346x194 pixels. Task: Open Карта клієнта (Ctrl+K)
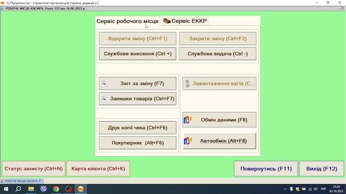98,169
